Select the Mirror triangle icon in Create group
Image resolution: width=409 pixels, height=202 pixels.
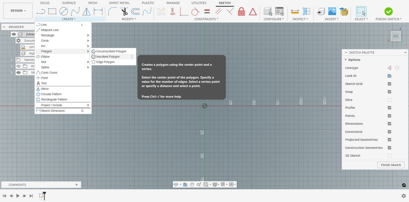pyautogui.click(x=86, y=11)
